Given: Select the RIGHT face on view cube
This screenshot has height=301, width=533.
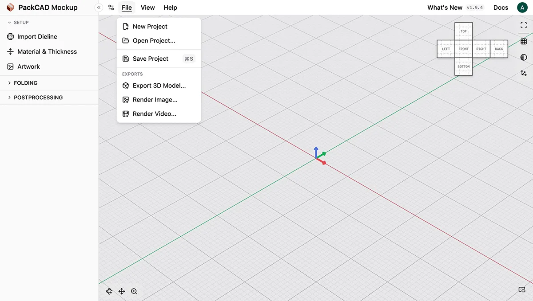Looking at the screenshot, I should click(x=481, y=49).
